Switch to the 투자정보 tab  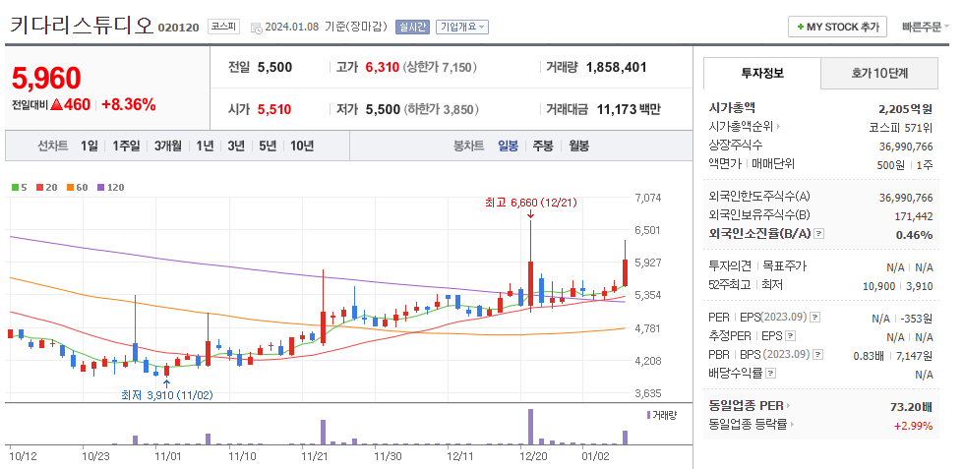pyautogui.click(x=762, y=73)
